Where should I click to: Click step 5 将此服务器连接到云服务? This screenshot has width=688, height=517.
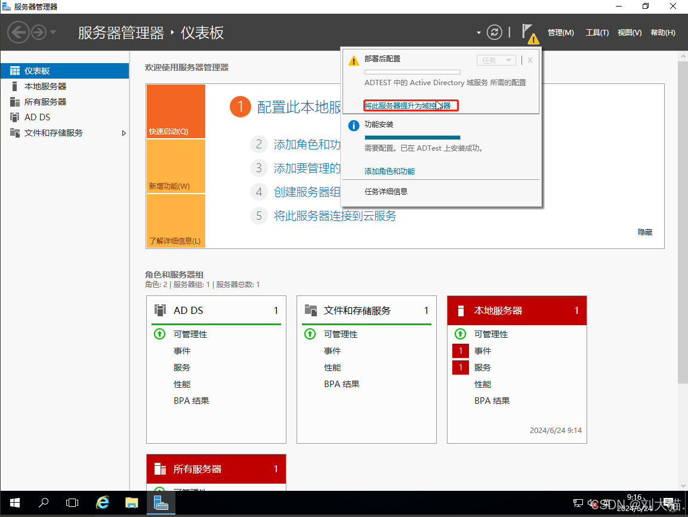click(x=335, y=216)
